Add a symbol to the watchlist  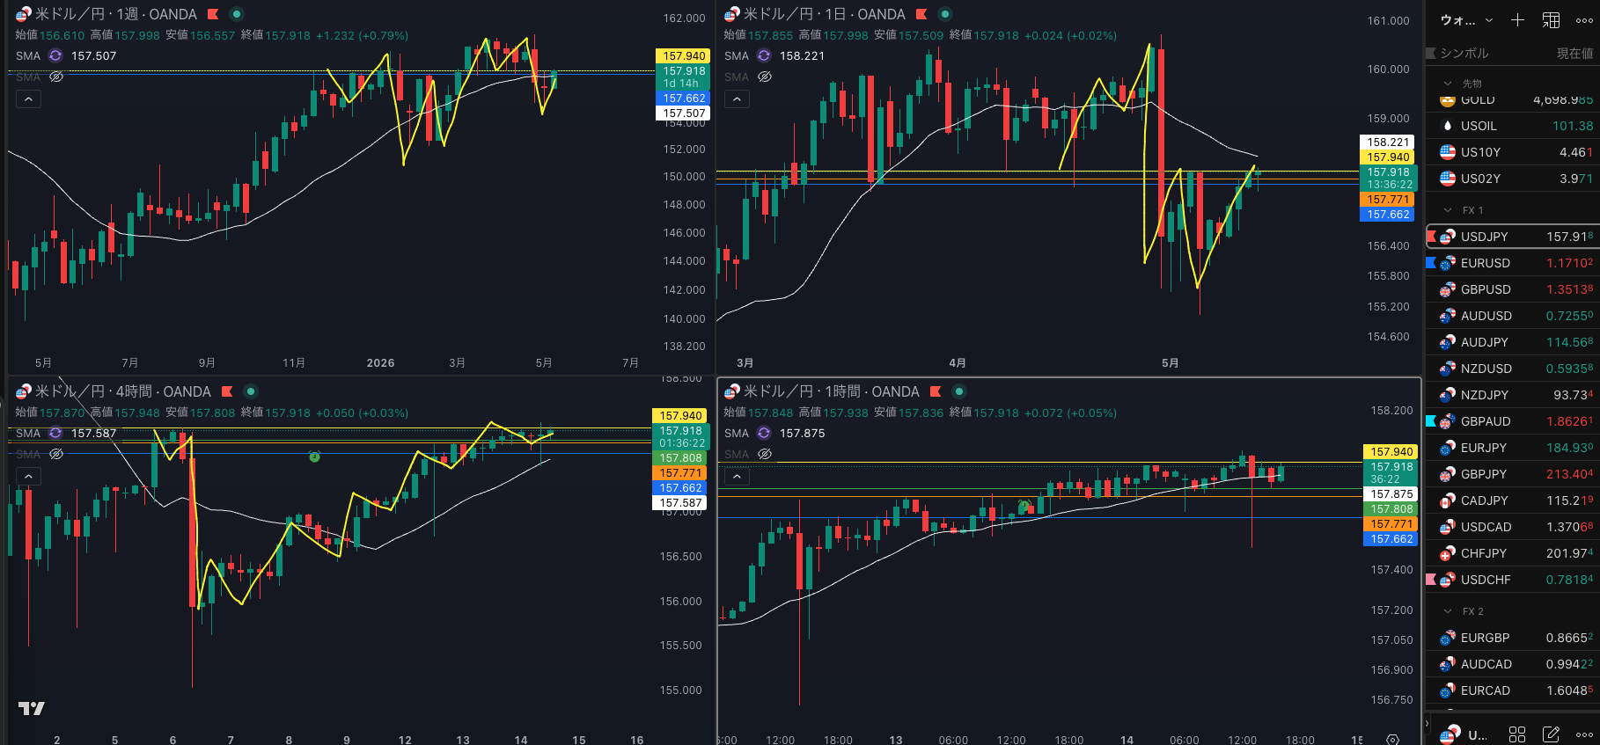coord(1517,19)
